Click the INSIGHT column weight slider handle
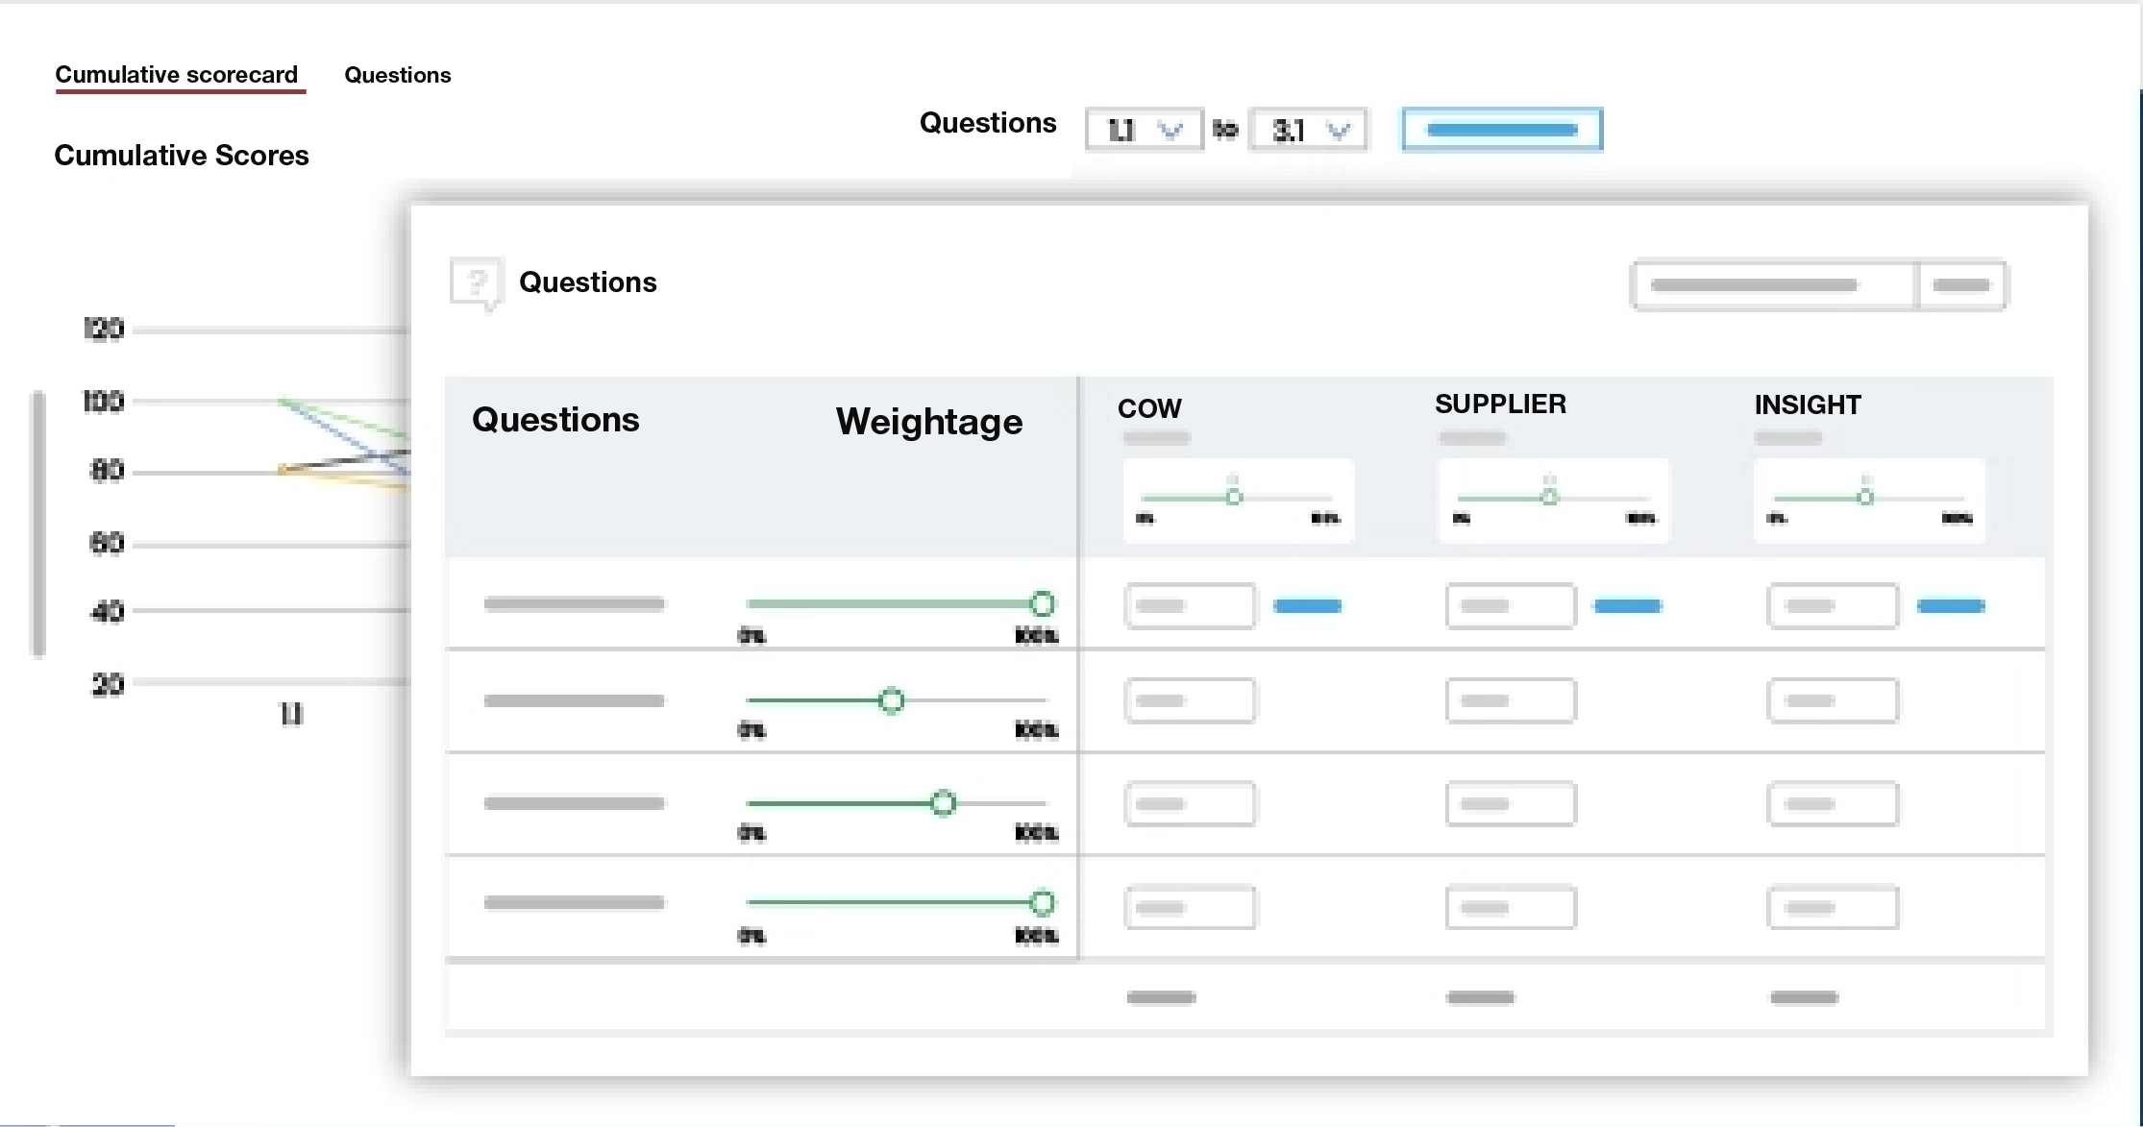 (x=1865, y=497)
